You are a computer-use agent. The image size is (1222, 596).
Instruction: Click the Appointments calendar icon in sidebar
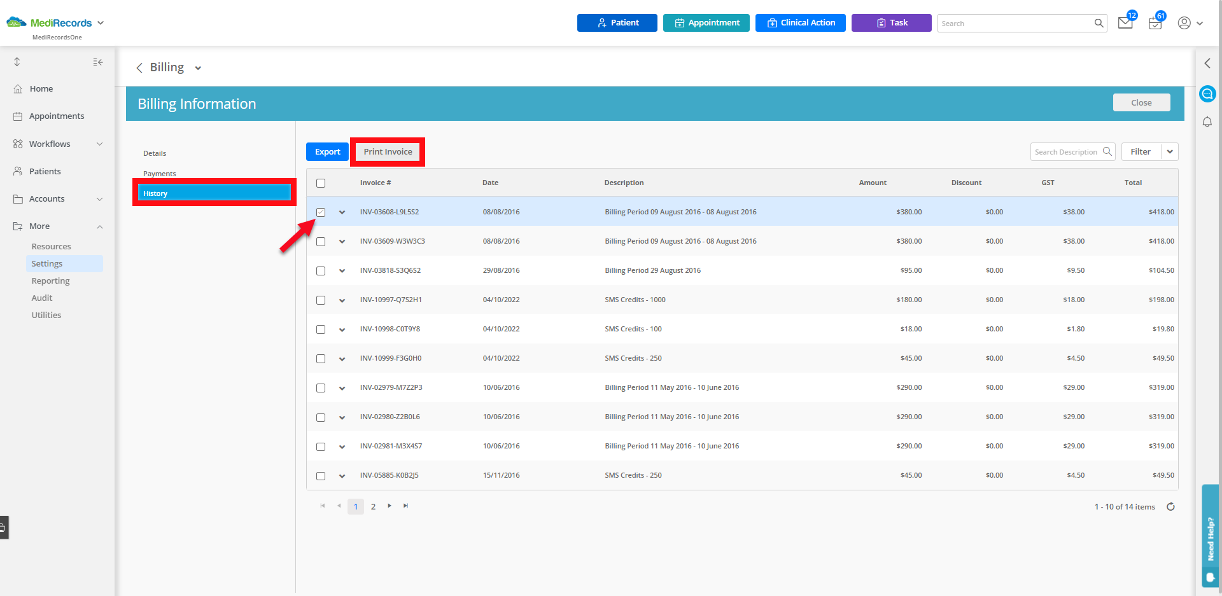pos(18,116)
